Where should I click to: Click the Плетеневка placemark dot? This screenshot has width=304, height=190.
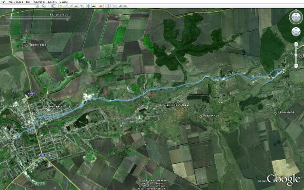[x=27, y=46]
